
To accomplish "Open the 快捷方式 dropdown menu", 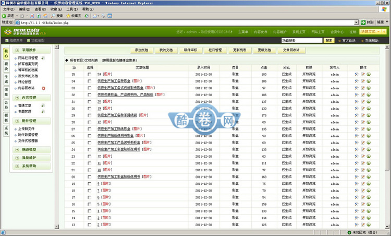I will (x=373, y=32).
